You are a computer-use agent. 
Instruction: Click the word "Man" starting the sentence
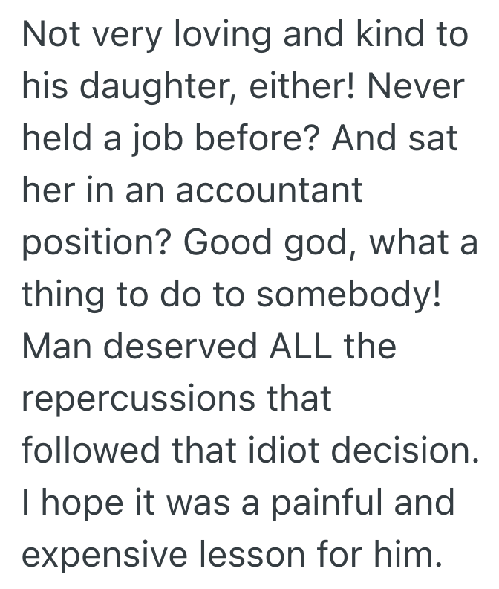[x=61, y=346]
